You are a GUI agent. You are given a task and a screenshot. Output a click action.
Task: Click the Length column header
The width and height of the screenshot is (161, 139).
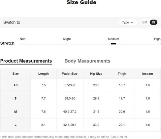pos(44,74)
